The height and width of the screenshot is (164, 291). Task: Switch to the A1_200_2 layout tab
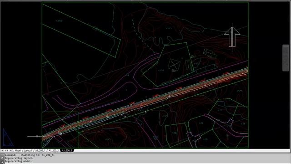click(x=54, y=150)
